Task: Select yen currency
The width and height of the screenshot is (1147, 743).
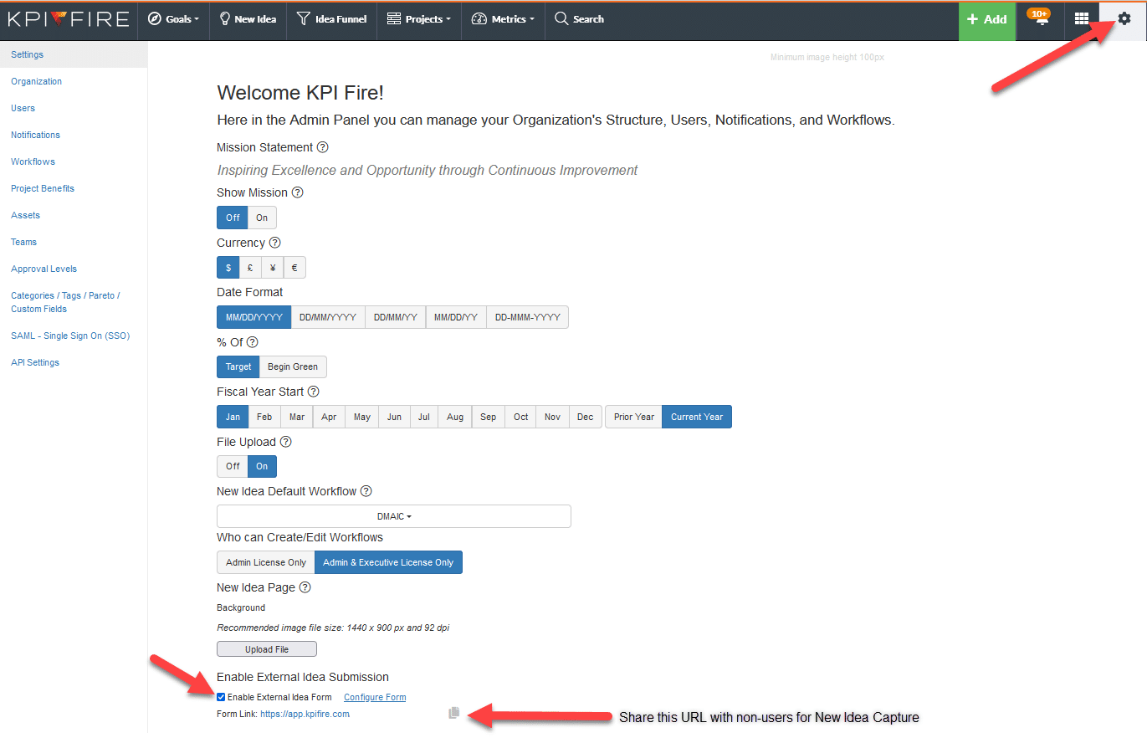Action: (x=273, y=268)
